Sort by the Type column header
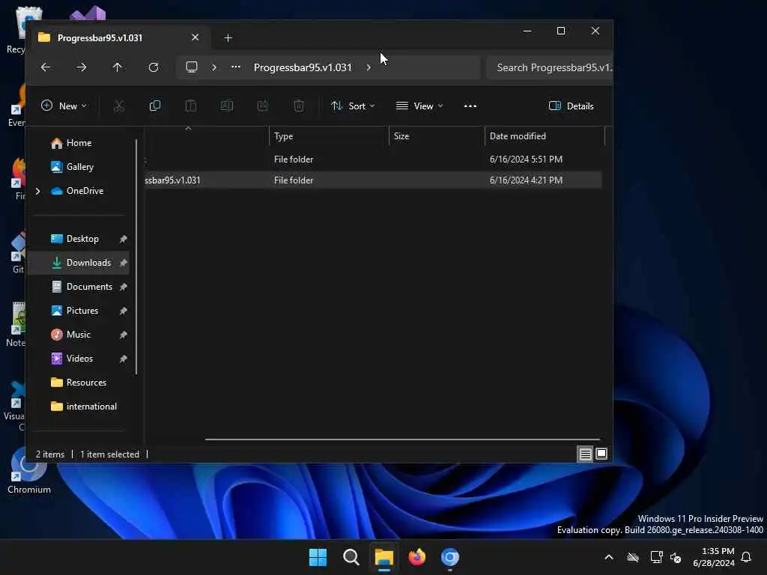Screen dimensions: 767x575 click(x=329, y=136)
